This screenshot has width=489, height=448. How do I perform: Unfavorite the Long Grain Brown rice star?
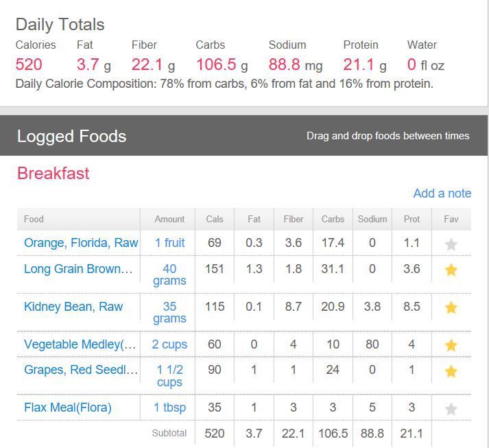pyautogui.click(x=451, y=270)
